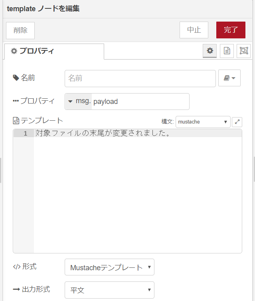Open the msg. type selector dropdown
Screen dimensions: 255x301
(x=78, y=102)
